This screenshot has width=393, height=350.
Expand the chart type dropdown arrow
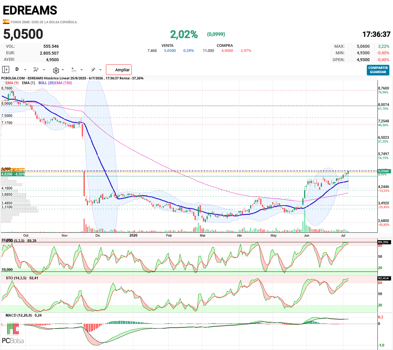[44, 70]
